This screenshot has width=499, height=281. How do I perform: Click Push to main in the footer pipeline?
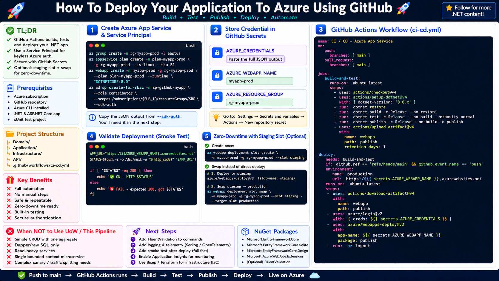pos(45,275)
